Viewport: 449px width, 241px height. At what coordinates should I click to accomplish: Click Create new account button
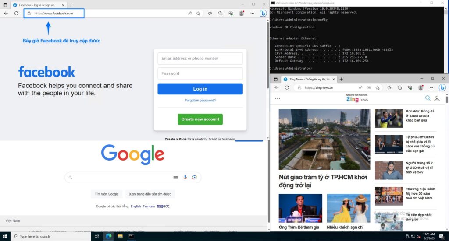pyautogui.click(x=200, y=119)
